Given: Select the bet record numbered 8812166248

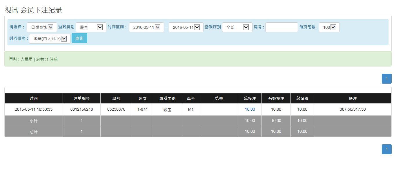Looking at the screenshot, I should (x=81, y=109).
